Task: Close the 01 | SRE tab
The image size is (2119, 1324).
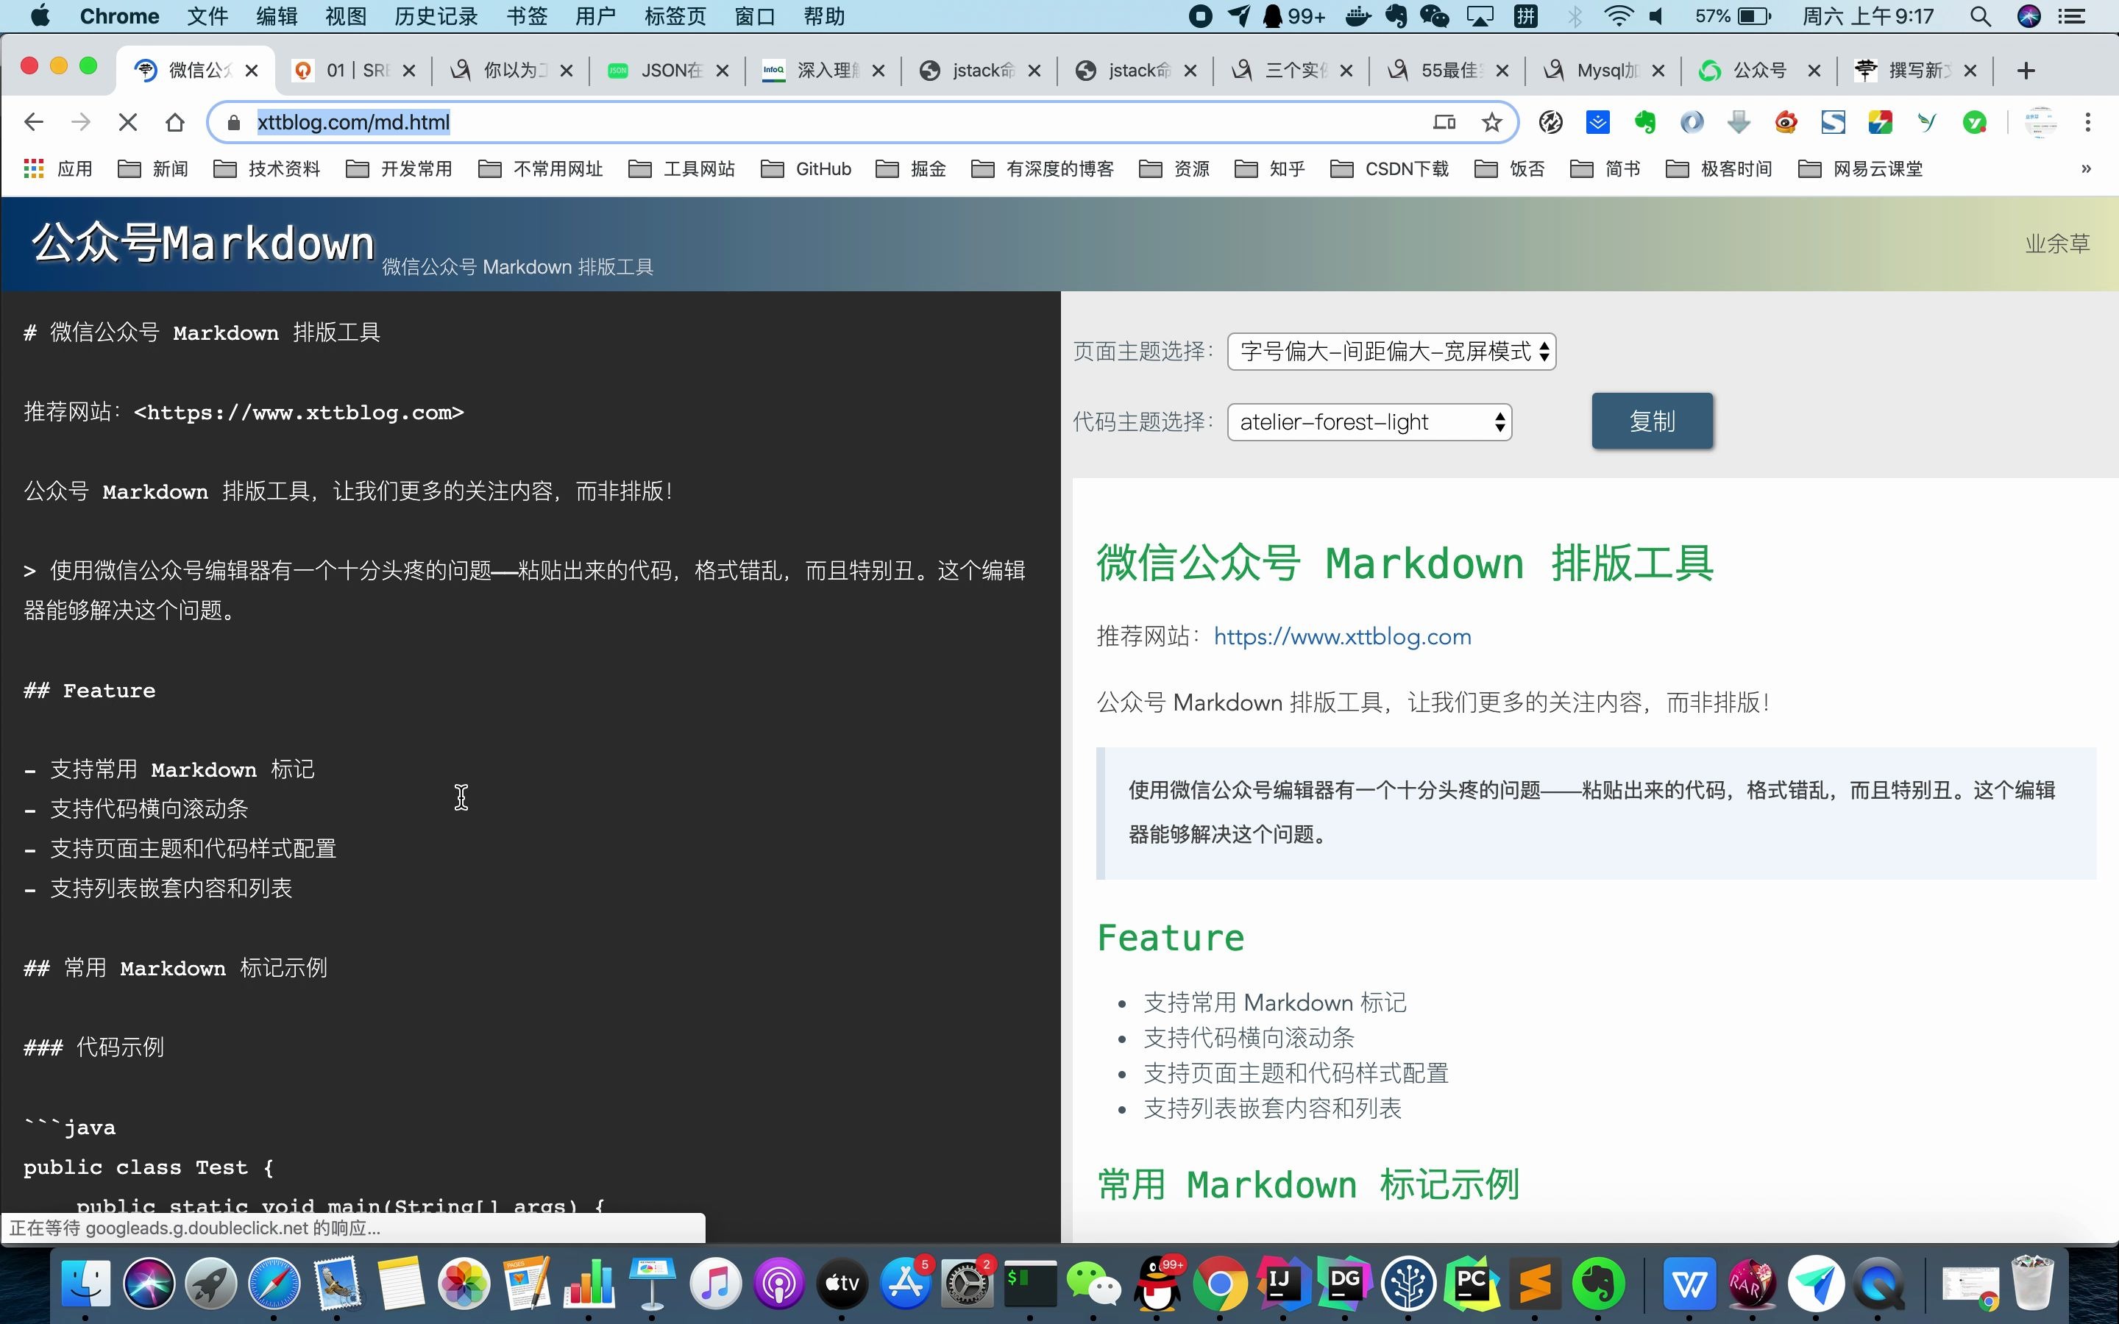Action: coord(409,71)
